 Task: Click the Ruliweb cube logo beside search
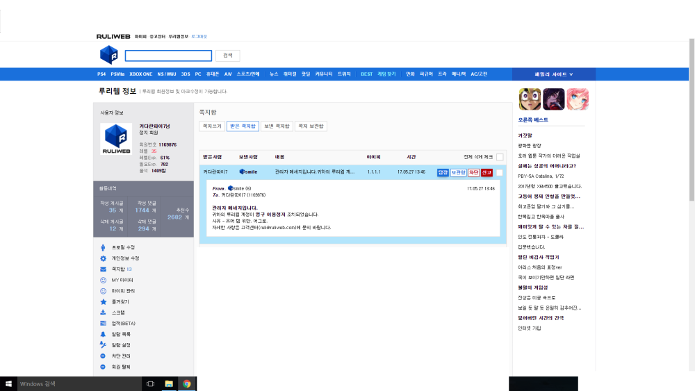[x=108, y=55]
